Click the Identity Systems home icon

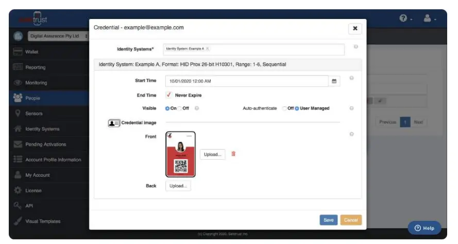[18, 129]
